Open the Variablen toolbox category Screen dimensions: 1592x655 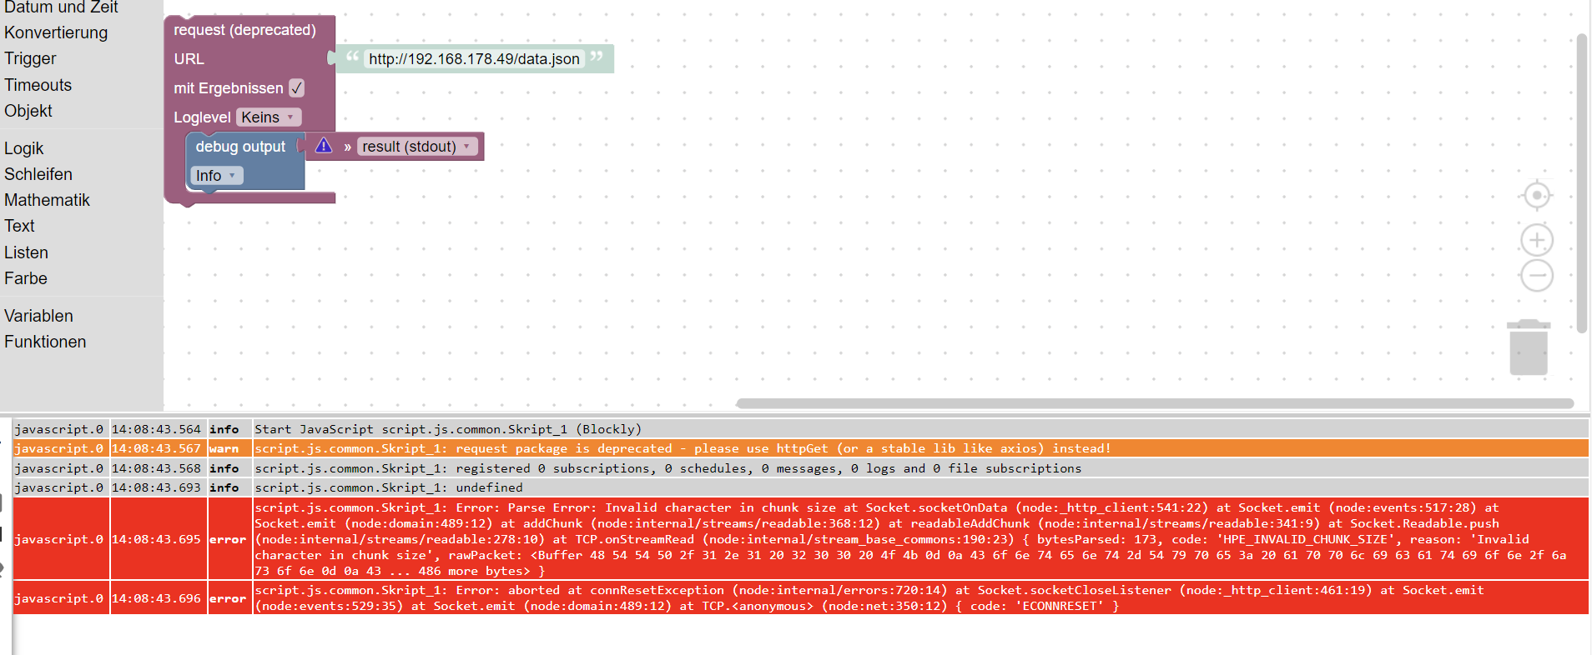click(x=38, y=316)
